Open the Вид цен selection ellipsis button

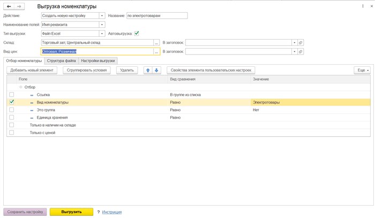156,51
